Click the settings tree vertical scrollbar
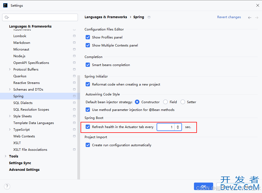This screenshot has width=262, height=193. (x=79, y=127)
